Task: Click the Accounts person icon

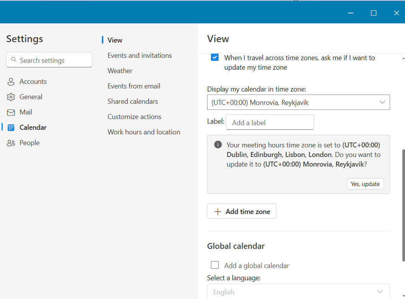Action: (11, 82)
